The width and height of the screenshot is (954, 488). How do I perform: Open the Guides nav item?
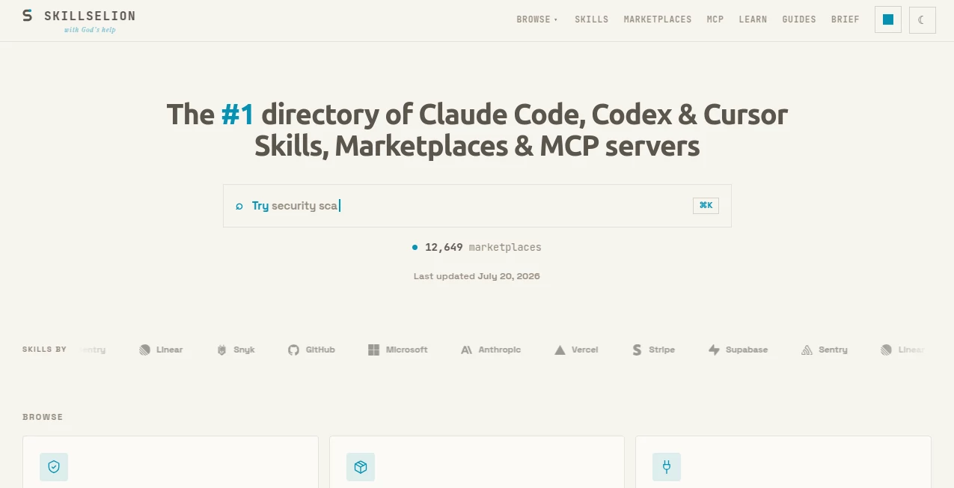click(x=799, y=19)
